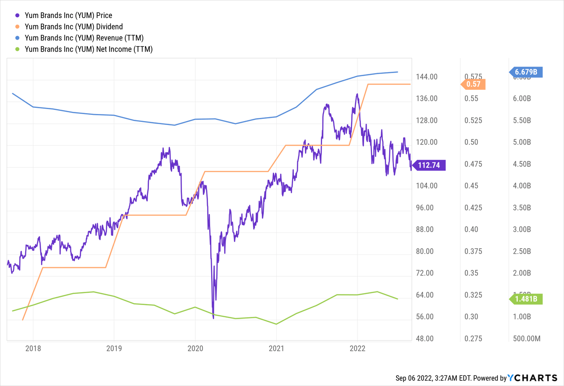Image resolution: width=564 pixels, height=386 pixels.
Task: Click the 1.00B revenue axis tick
Action: (x=522, y=316)
